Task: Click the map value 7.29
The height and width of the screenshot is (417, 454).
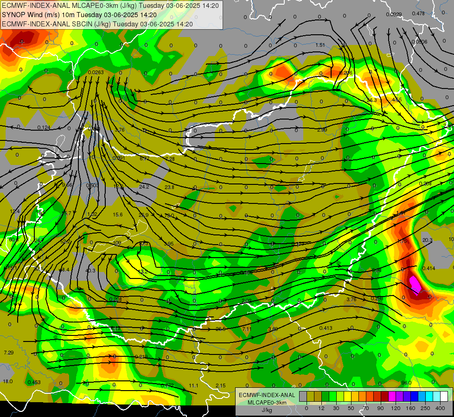Action: [9, 353]
